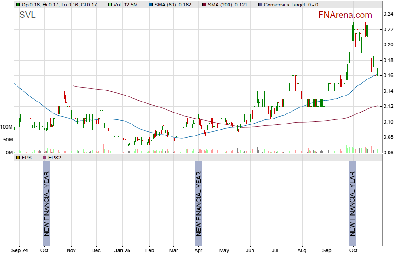
Task: Click the Sep 24 date axis label
Action: (20, 251)
